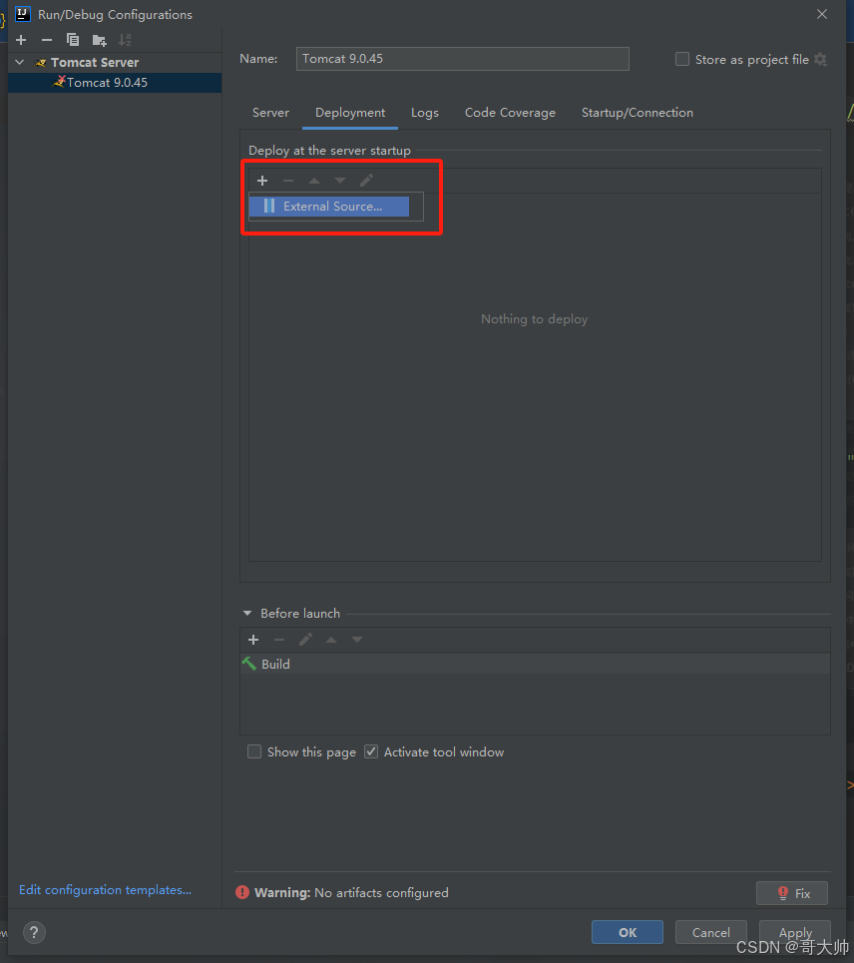Edit Before launch task pencil icon
This screenshot has width=854, height=963.
[x=305, y=640]
